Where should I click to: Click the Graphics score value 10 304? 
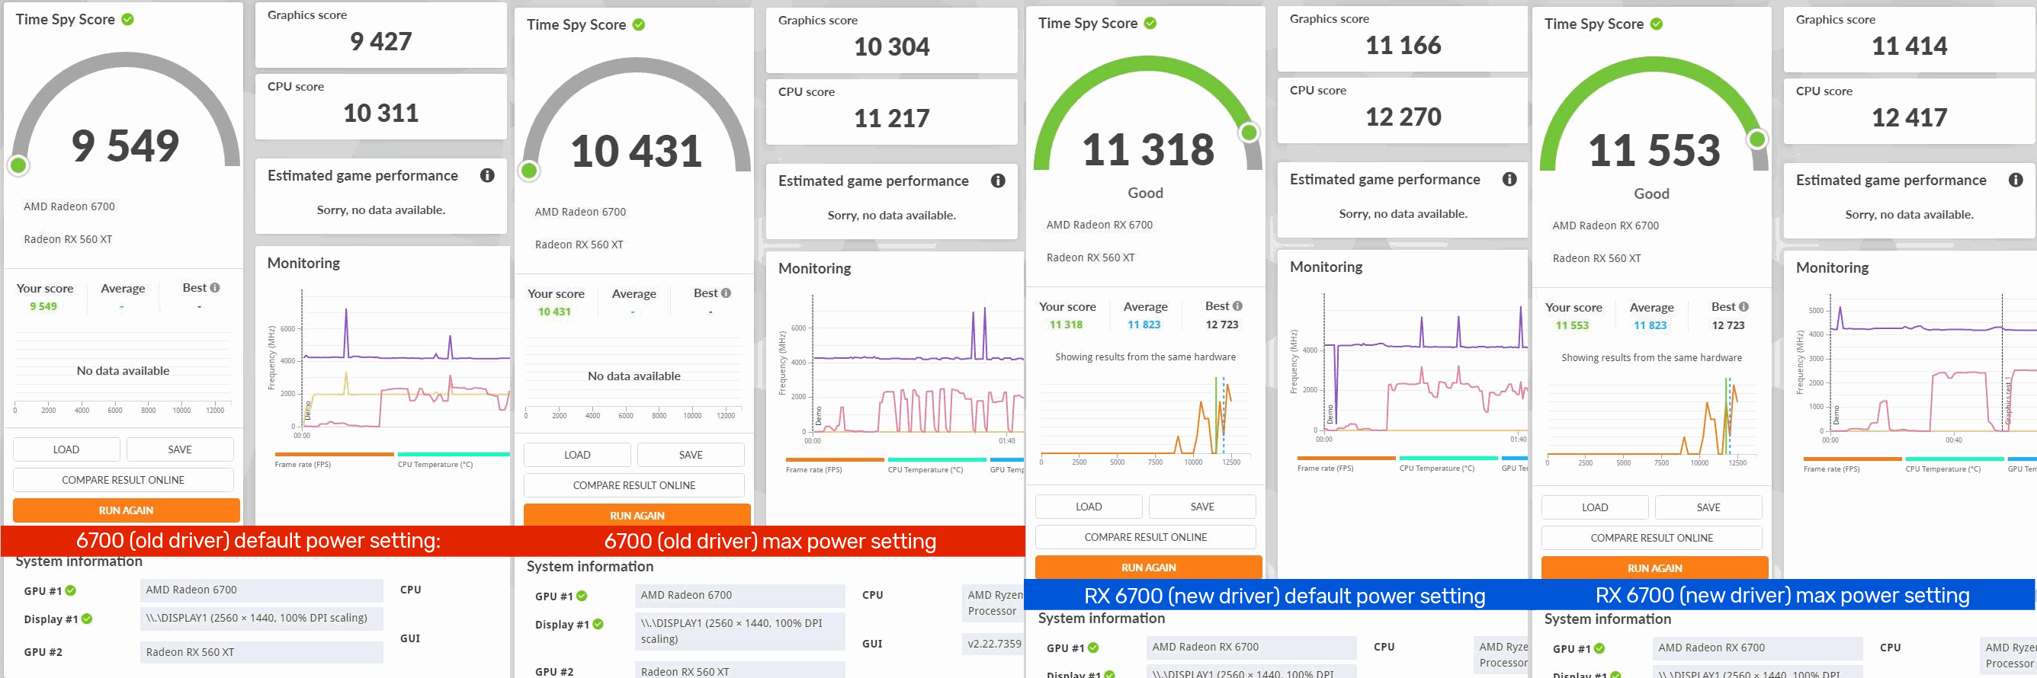tap(892, 46)
